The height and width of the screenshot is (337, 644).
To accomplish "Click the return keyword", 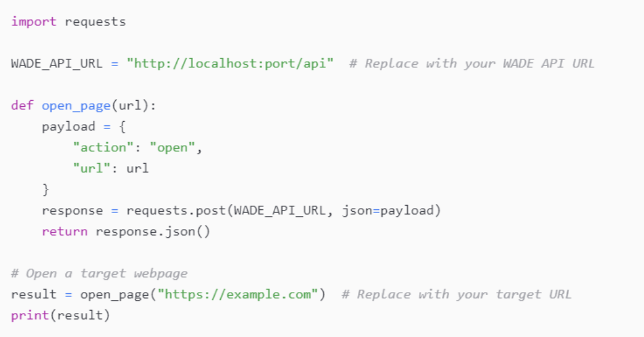I will pyautogui.click(x=65, y=231).
